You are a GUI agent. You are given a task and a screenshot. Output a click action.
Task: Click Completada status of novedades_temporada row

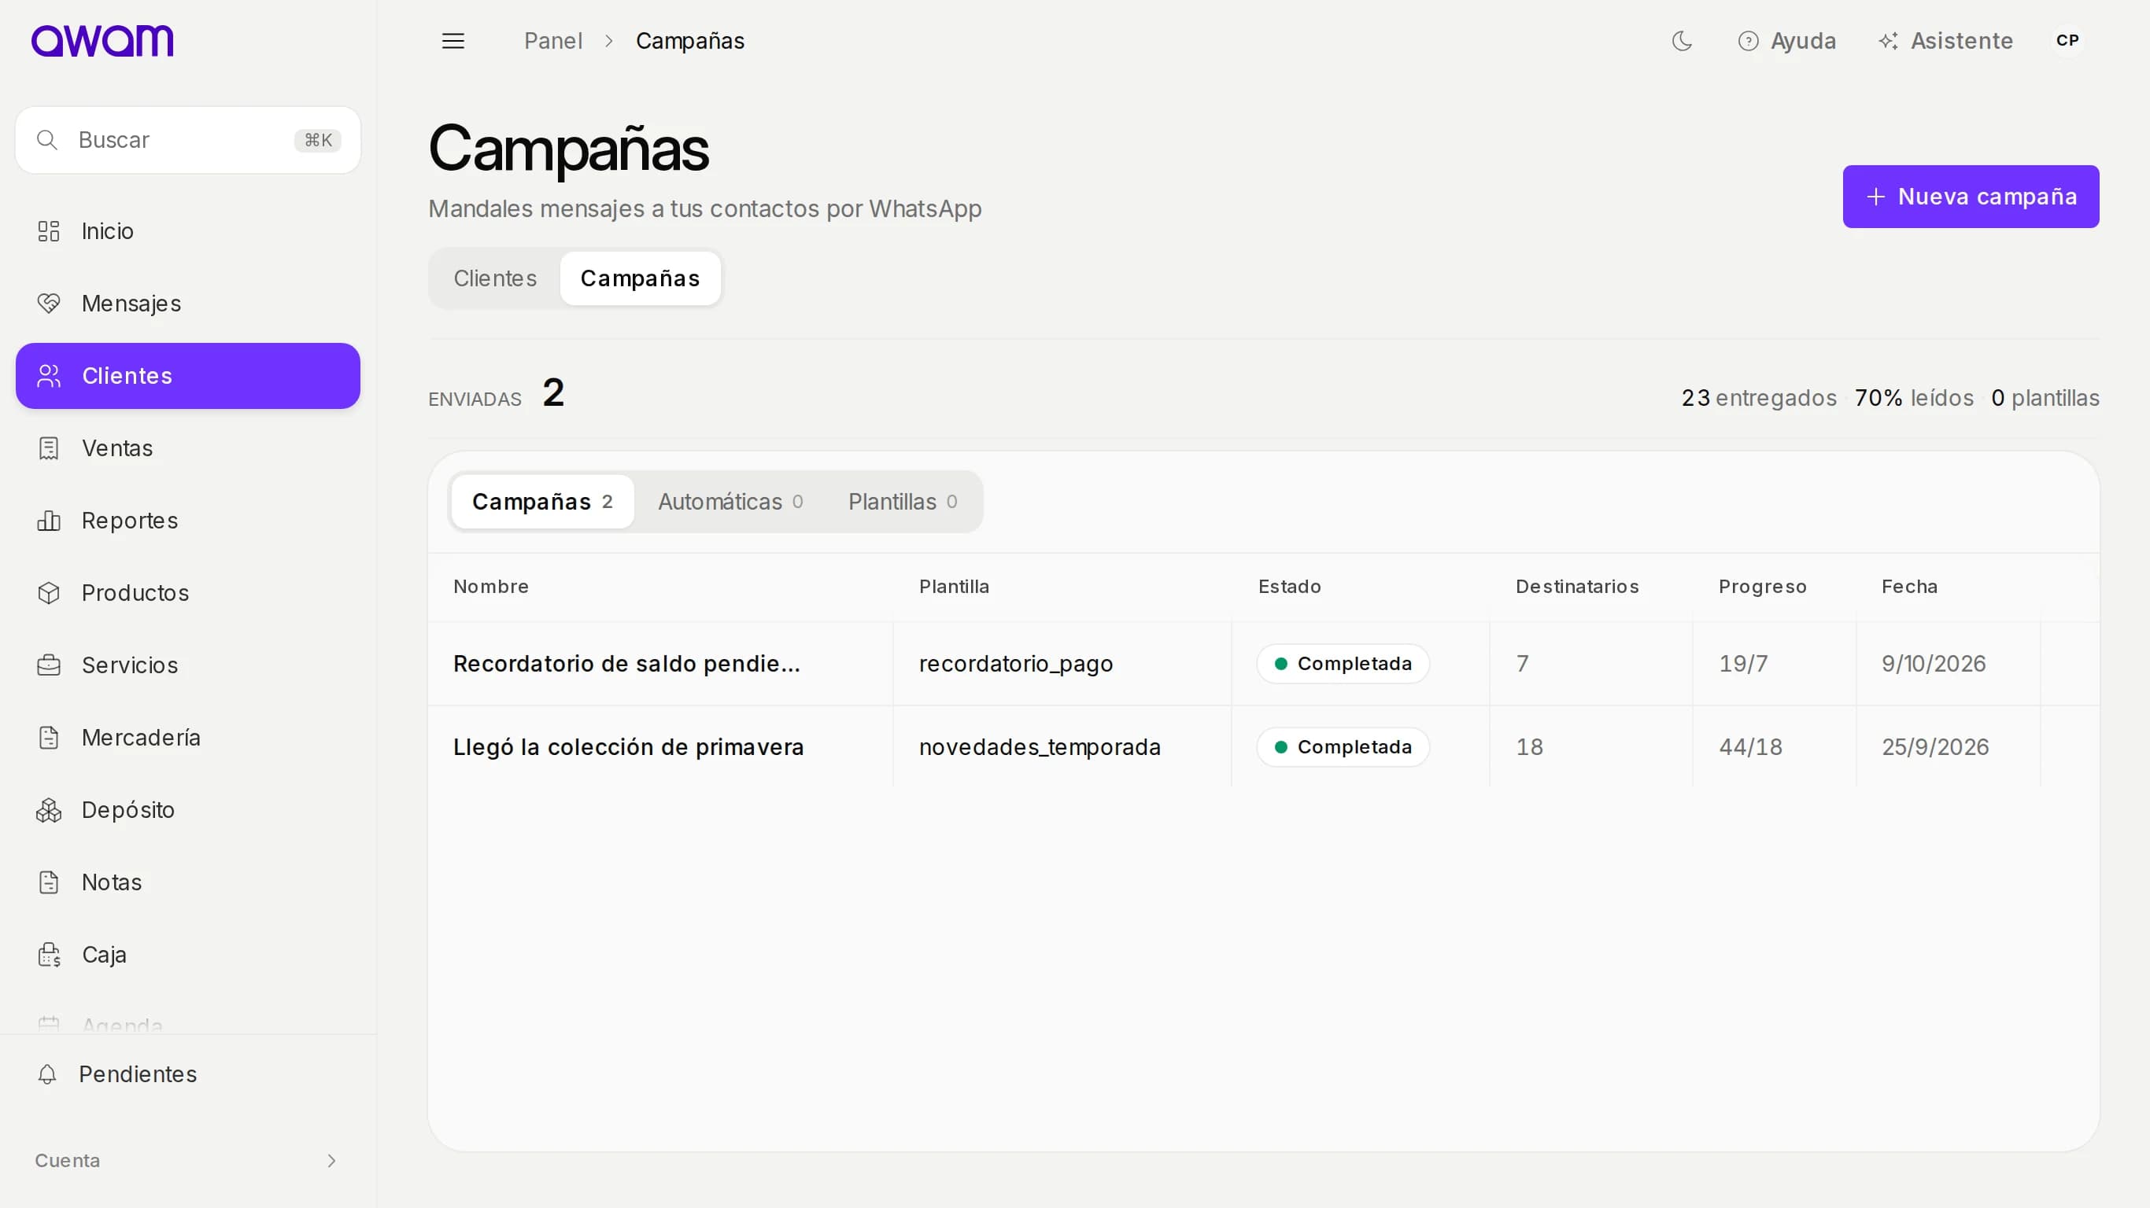tap(1343, 746)
